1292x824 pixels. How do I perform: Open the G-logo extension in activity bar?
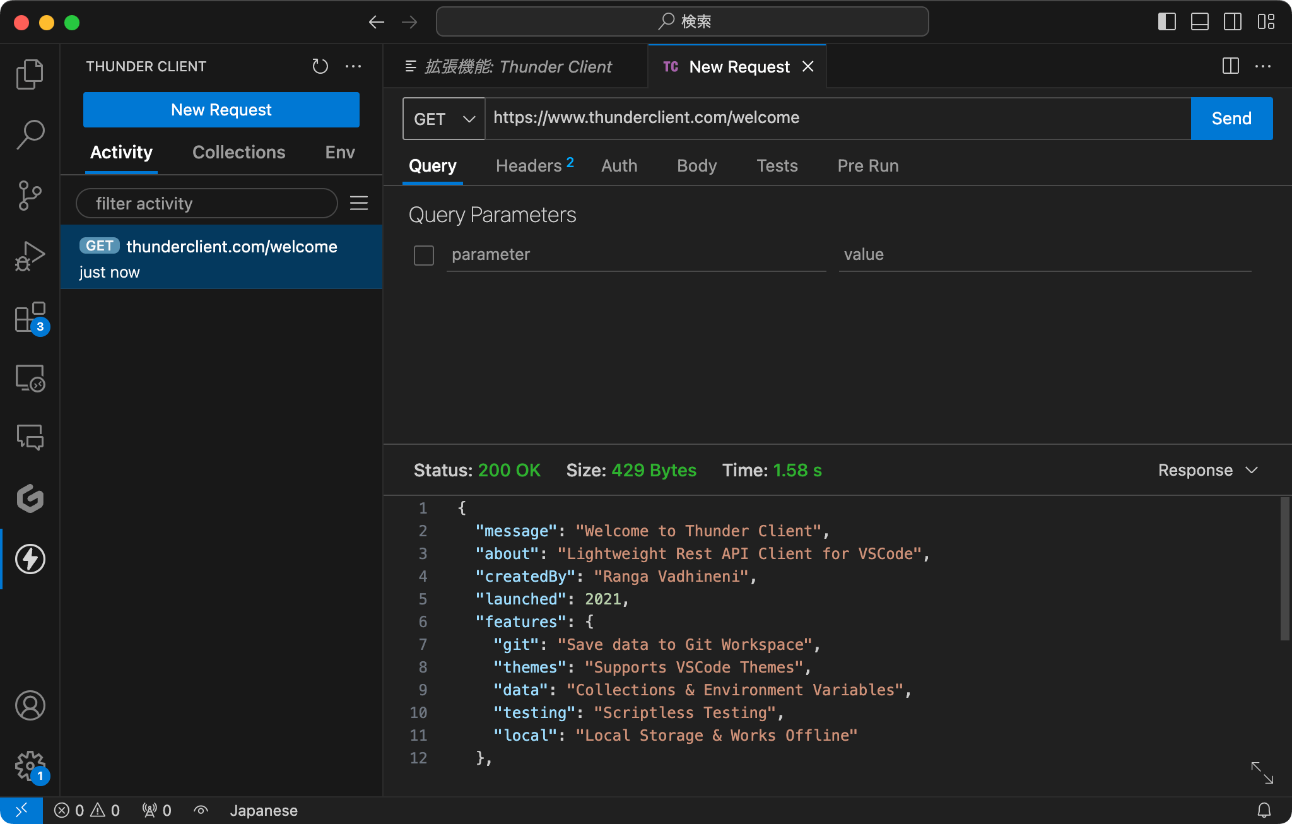pos(30,498)
